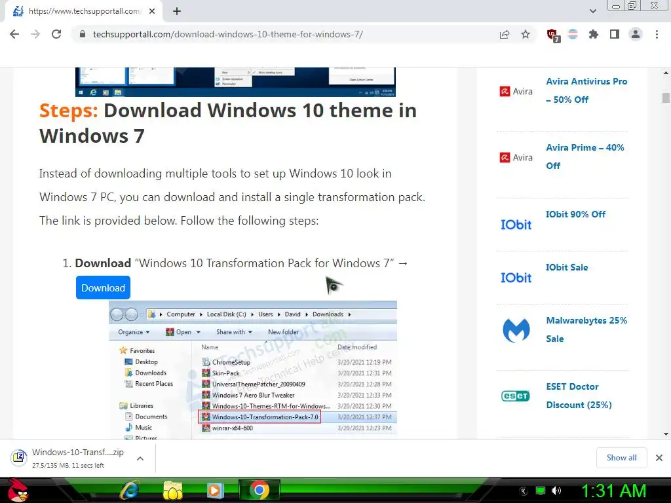Click the Explorer folder screenshot image
The height and width of the screenshot is (503, 671).
253,370
